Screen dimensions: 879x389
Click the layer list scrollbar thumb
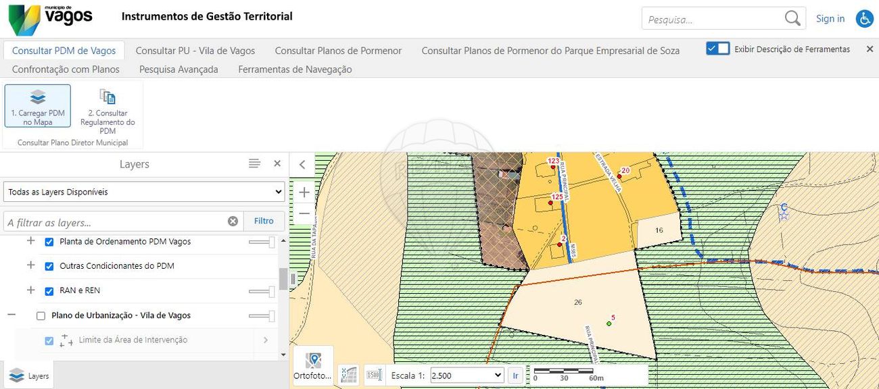coord(283,278)
